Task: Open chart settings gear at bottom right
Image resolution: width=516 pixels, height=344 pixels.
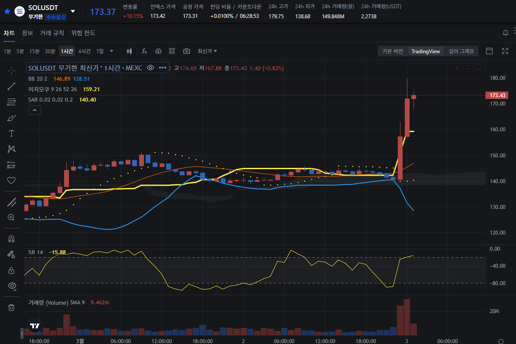Action: coord(501,341)
